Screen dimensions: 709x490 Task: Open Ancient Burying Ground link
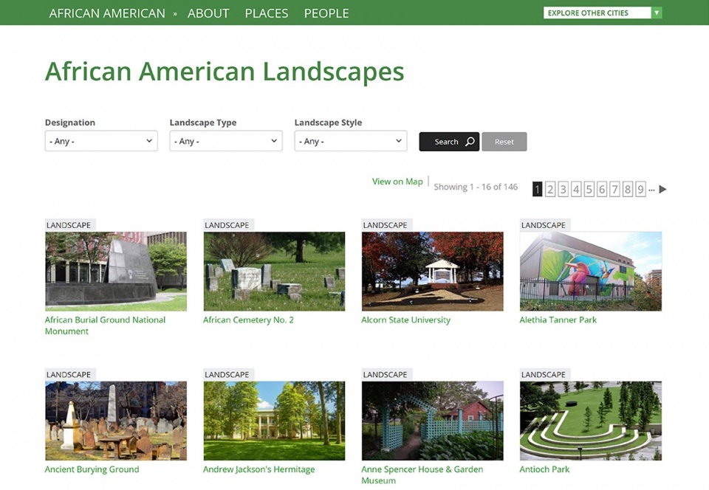pos(92,469)
